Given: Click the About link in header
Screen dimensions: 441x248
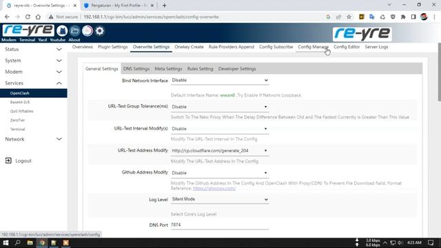Looking at the screenshot, I should (74, 40).
